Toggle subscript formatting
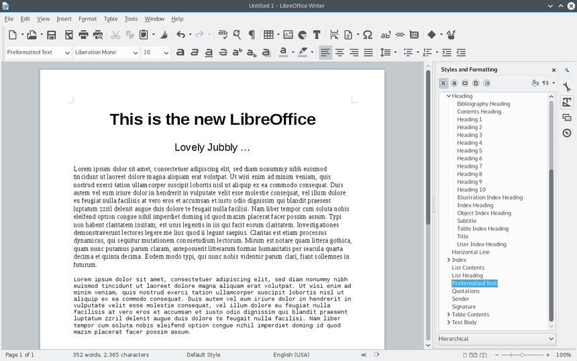The width and height of the screenshot is (577, 361). [x=252, y=53]
